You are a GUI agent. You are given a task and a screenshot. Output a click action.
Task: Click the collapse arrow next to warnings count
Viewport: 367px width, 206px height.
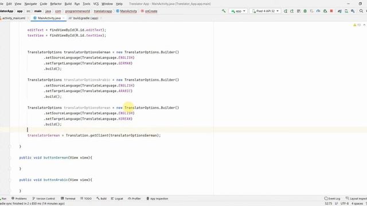(x=364, y=25)
